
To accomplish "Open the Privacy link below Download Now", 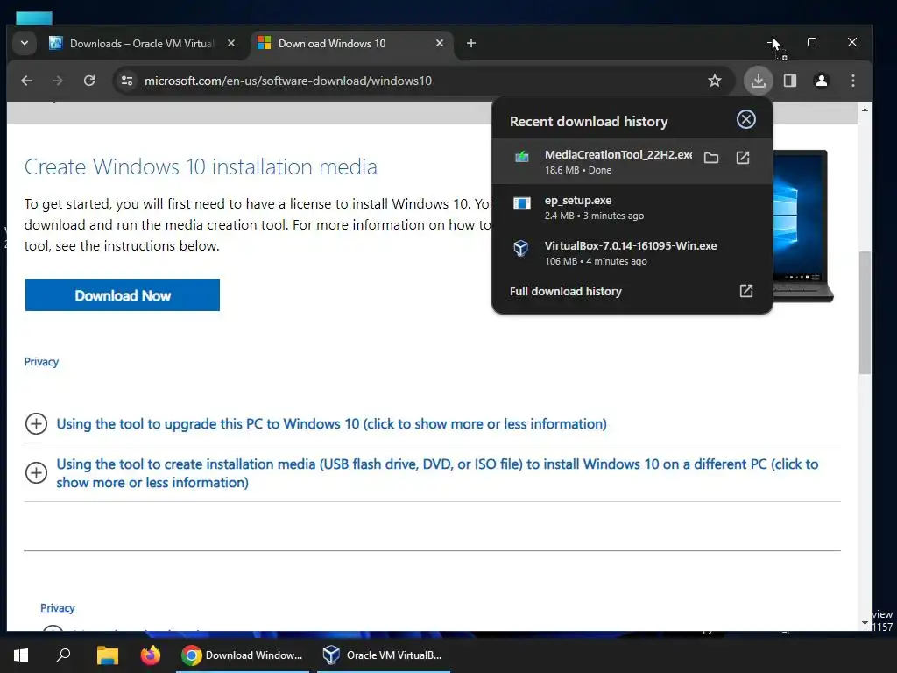I will (41, 362).
